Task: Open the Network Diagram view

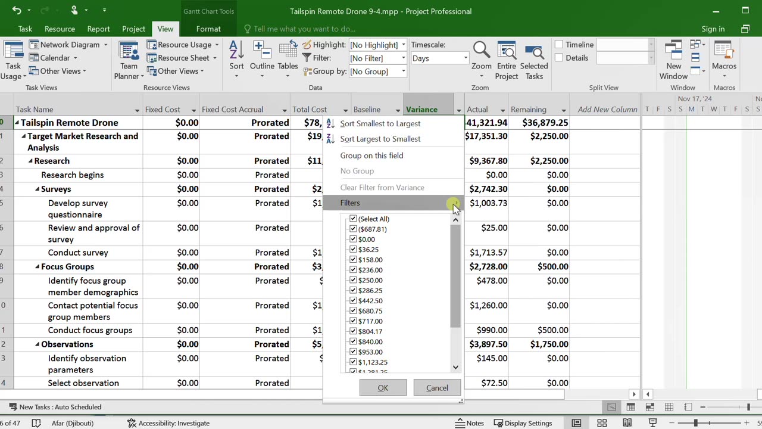Action: point(69,45)
